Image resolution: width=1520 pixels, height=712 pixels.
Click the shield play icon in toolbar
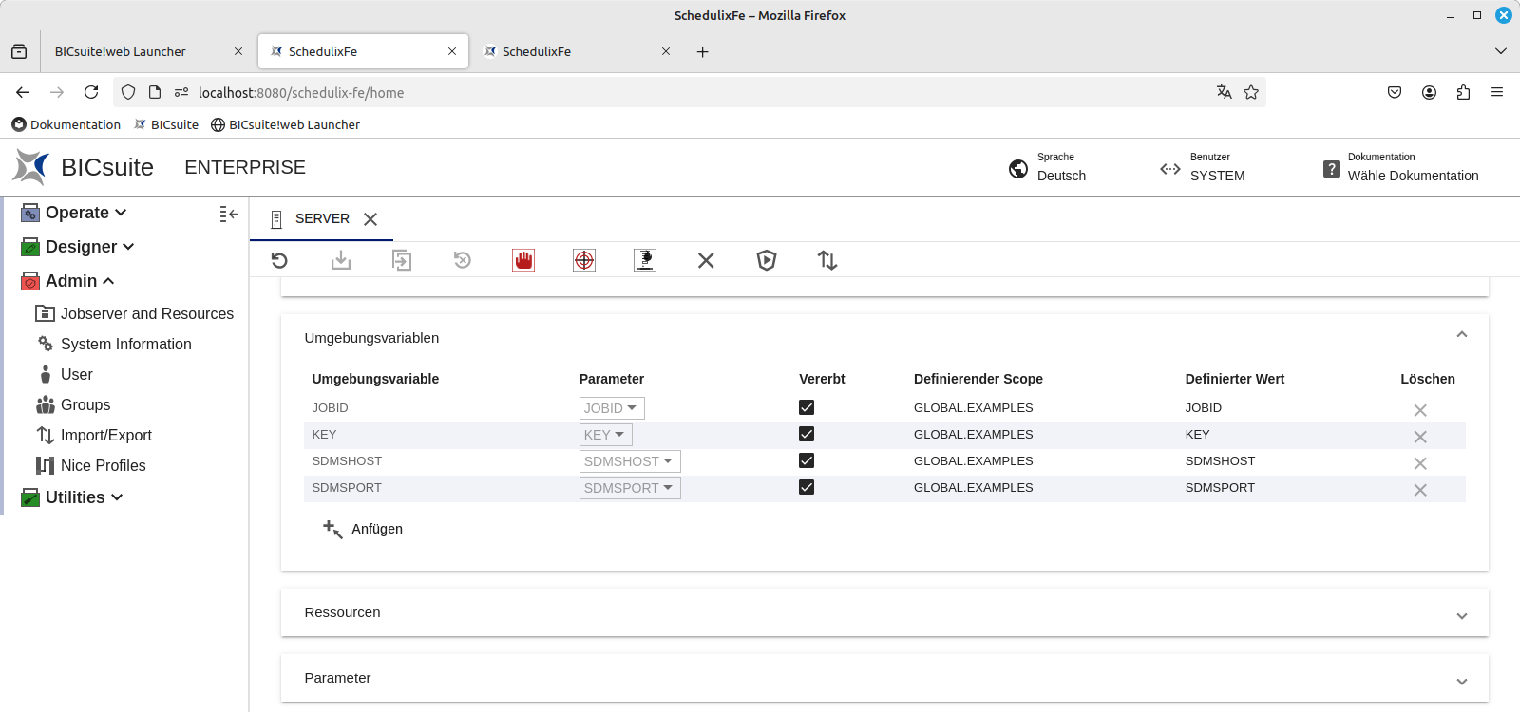click(x=767, y=260)
